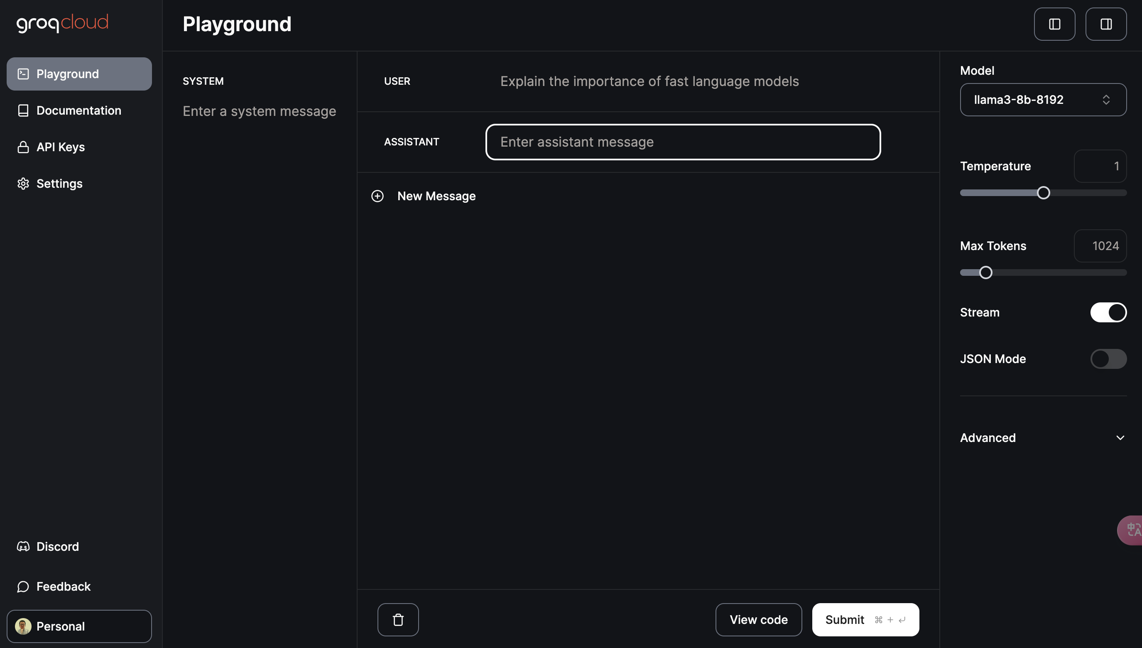Focus the Enter a system message field
Screen dimensions: 1142x648
coord(260,111)
